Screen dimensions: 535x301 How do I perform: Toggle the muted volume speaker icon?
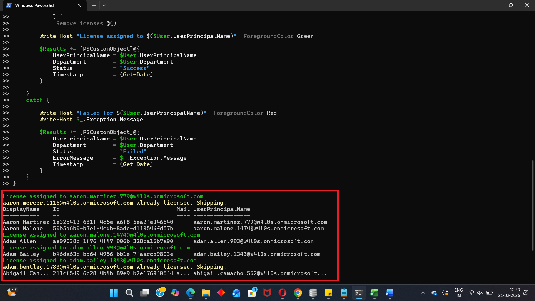pyautogui.click(x=480, y=293)
